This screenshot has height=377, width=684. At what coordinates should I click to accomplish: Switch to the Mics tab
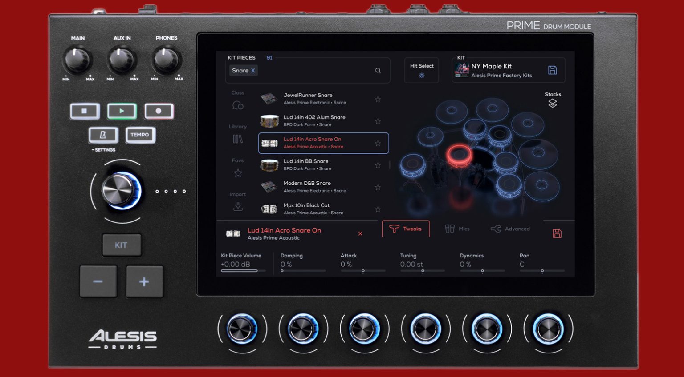click(x=459, y=229)
